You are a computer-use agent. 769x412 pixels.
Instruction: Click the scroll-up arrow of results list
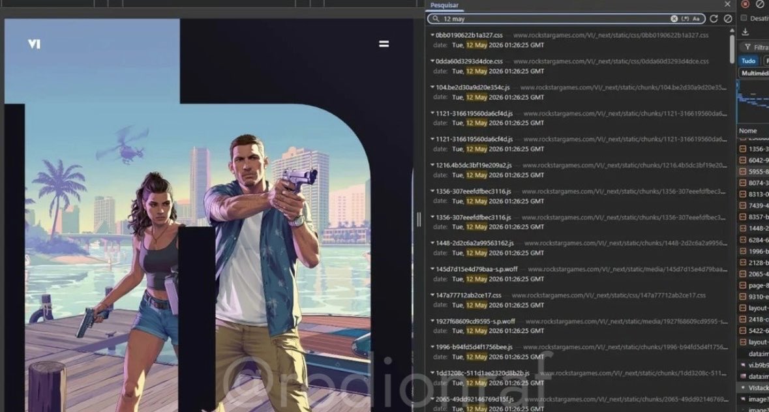pos(732,31)
